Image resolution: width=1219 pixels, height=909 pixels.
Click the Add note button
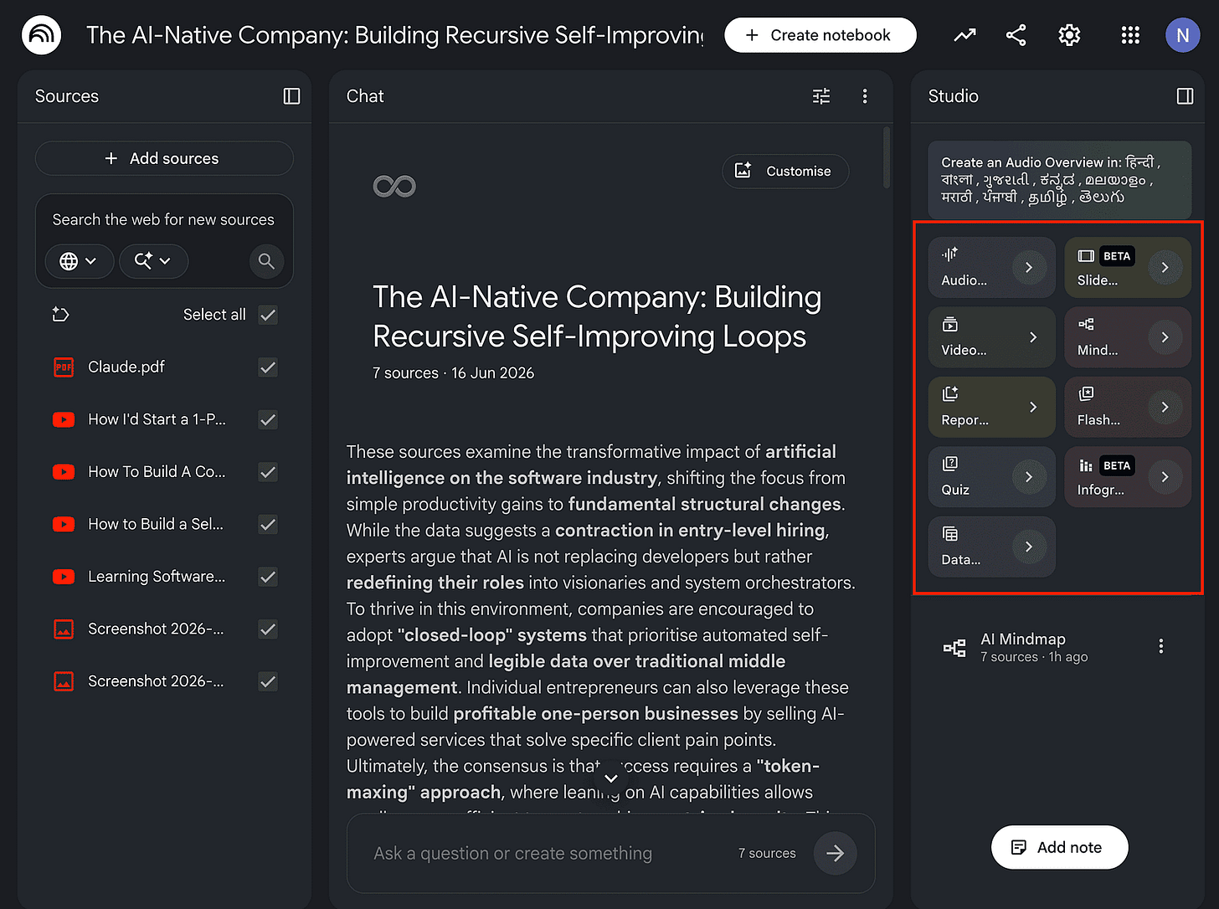1059,847
